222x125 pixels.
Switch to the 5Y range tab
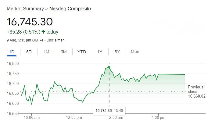tap(117, 52)
